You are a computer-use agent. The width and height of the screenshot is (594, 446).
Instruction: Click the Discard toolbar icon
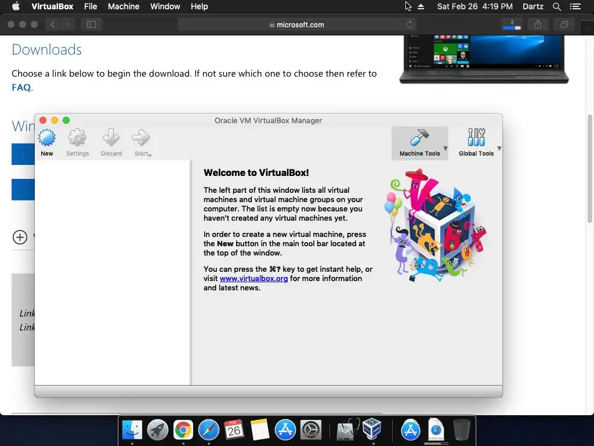(x=111, y=137)
